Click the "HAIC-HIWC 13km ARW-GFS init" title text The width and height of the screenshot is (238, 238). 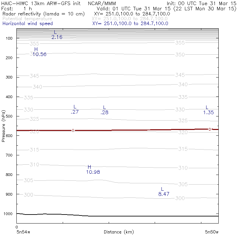click(41, 3)
